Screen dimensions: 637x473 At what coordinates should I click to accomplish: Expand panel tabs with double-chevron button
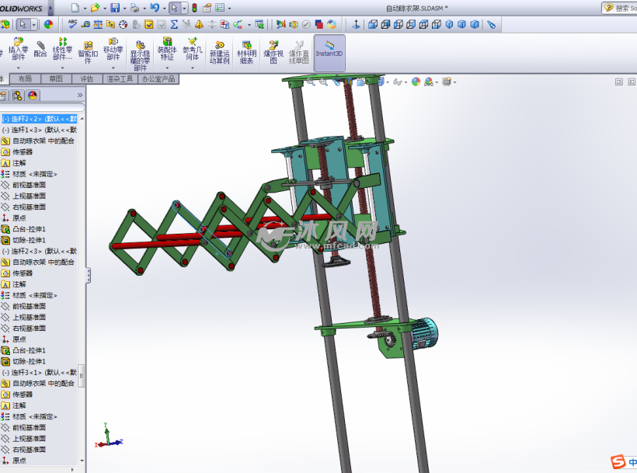79,96
